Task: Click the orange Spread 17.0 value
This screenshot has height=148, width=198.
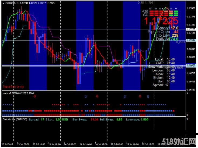Action: (175, 28)
